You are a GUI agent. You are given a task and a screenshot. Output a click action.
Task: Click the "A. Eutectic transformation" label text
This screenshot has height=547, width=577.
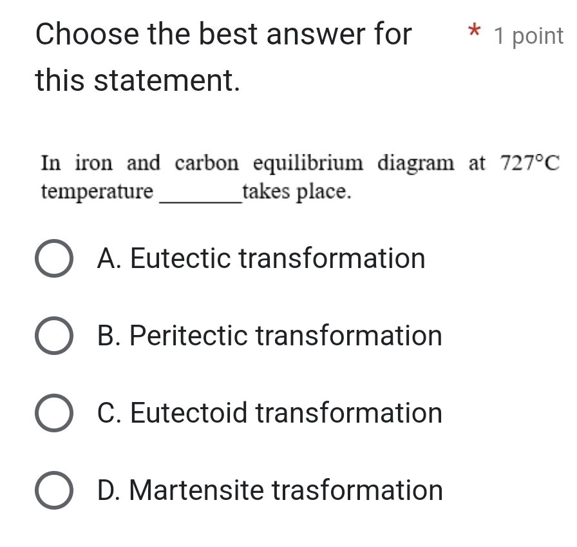click(261, 259)
